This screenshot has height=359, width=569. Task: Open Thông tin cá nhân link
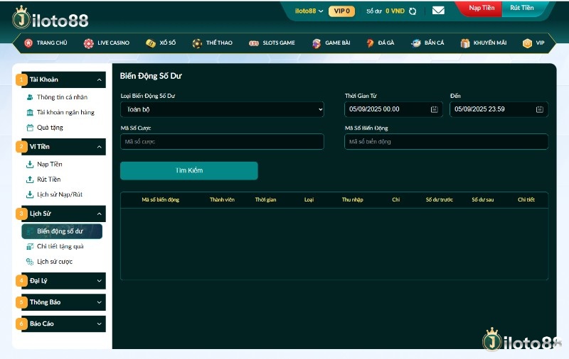click(62, 97)
